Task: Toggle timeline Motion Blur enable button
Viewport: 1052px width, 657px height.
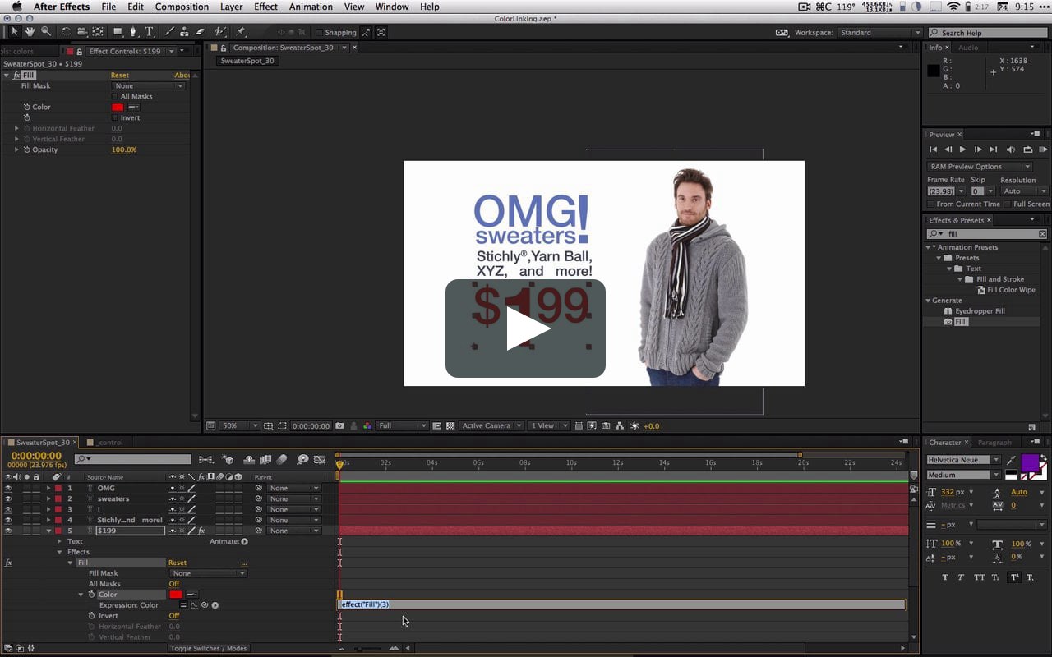Action: [282, 460]
